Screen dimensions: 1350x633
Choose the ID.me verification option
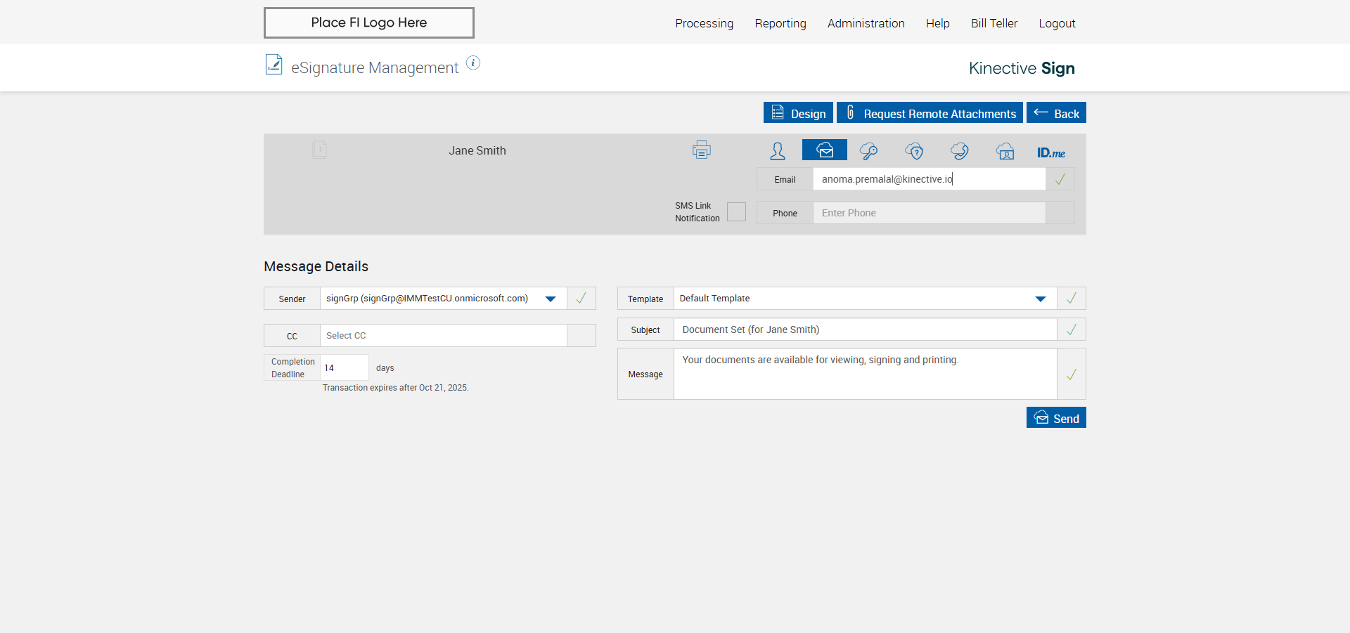coord(1050,152)
